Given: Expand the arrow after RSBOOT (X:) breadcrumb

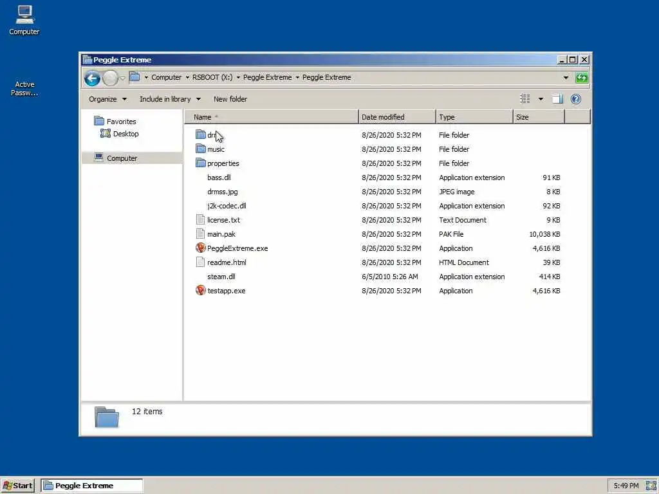Looking at the screenshot, I should 238,78.
